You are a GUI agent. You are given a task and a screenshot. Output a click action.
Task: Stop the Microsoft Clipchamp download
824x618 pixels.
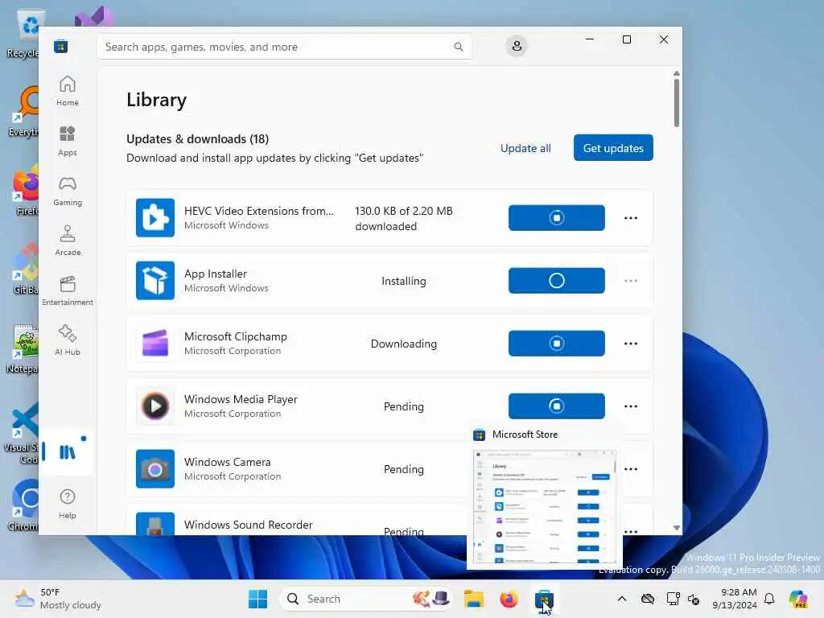(557, 343)
